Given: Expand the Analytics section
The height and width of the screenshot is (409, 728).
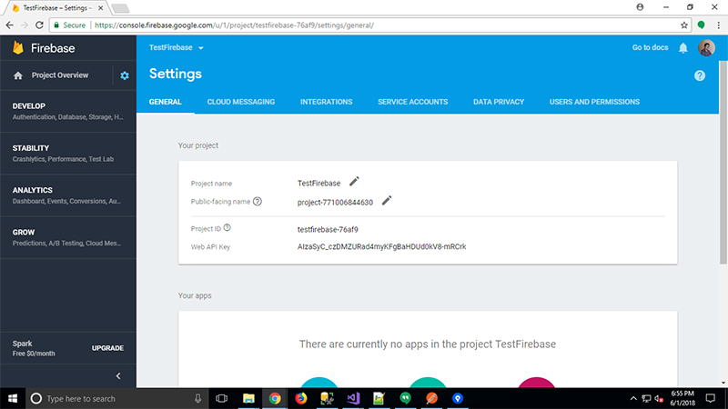Looking at the screenshot, I should pyautogui.click(x=67, y=195).
